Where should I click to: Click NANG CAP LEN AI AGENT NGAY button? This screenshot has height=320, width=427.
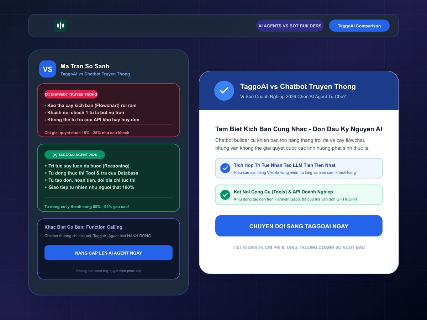pos(109,253)
